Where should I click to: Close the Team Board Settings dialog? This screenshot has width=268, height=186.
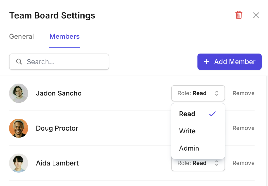[256, 15]
